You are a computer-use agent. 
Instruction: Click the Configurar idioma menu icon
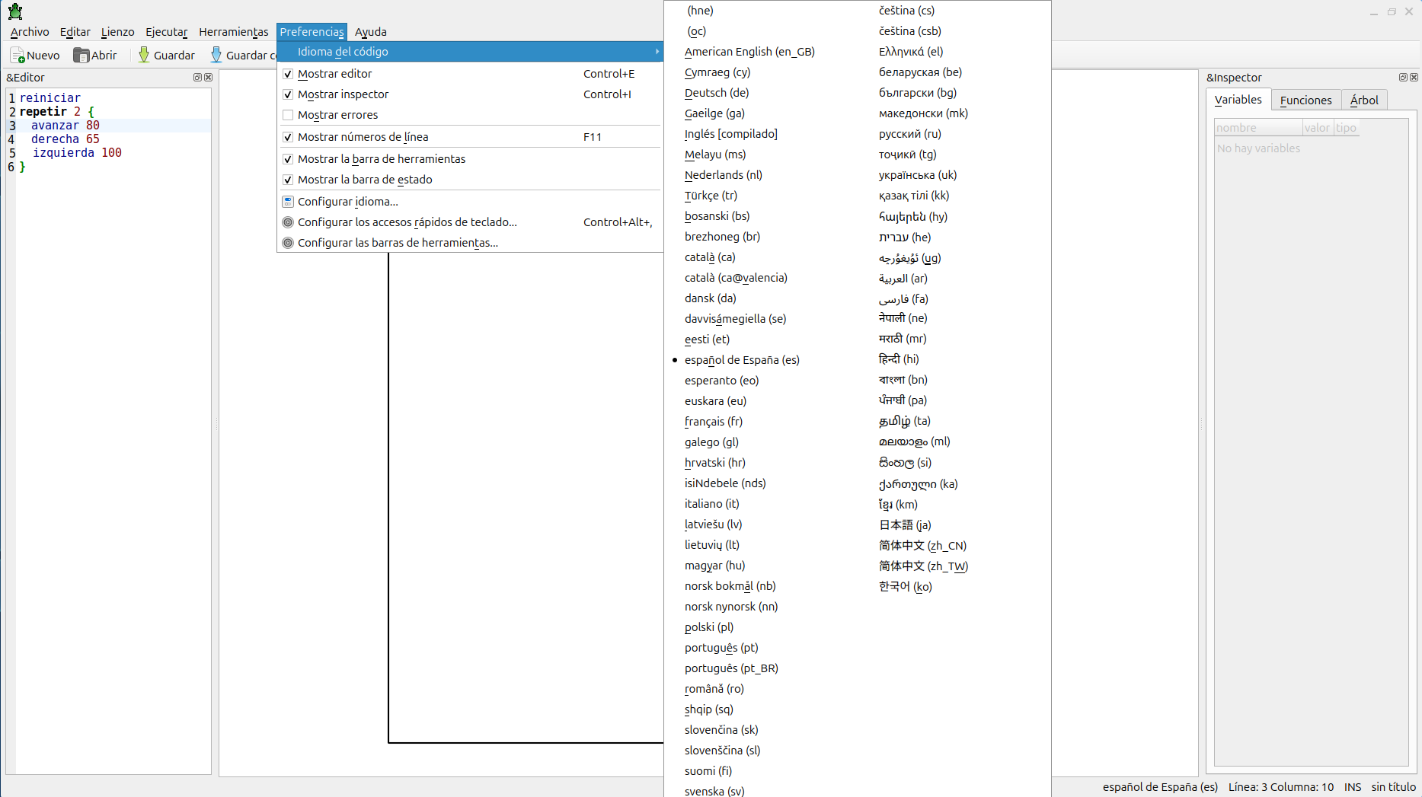[288, 202]
